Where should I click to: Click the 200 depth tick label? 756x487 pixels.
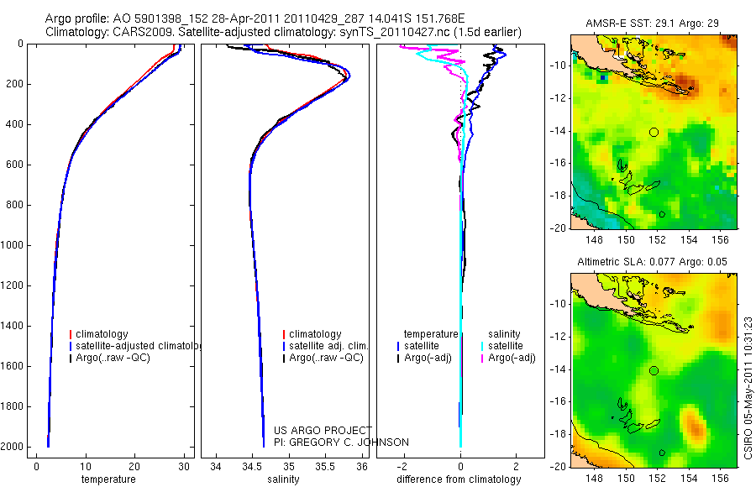tap(15, 84)
